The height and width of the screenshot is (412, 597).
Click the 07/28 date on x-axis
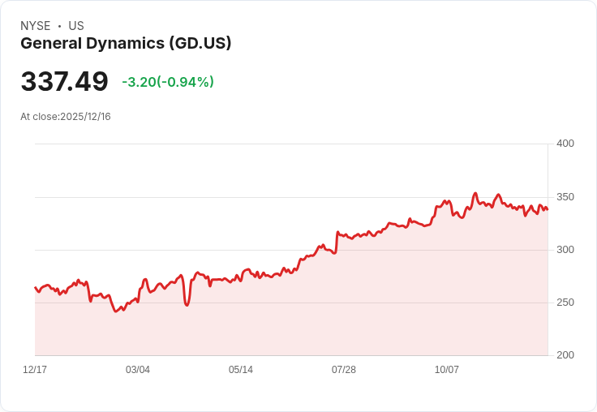click(344, 369)
